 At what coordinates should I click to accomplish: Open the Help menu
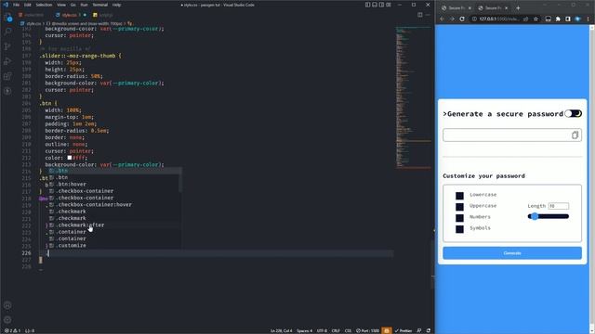(x=117, y=5)
